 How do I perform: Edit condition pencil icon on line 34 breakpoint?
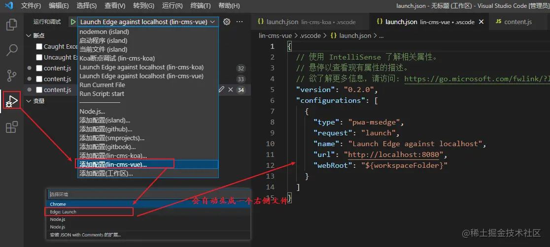(x=221, y=90)
